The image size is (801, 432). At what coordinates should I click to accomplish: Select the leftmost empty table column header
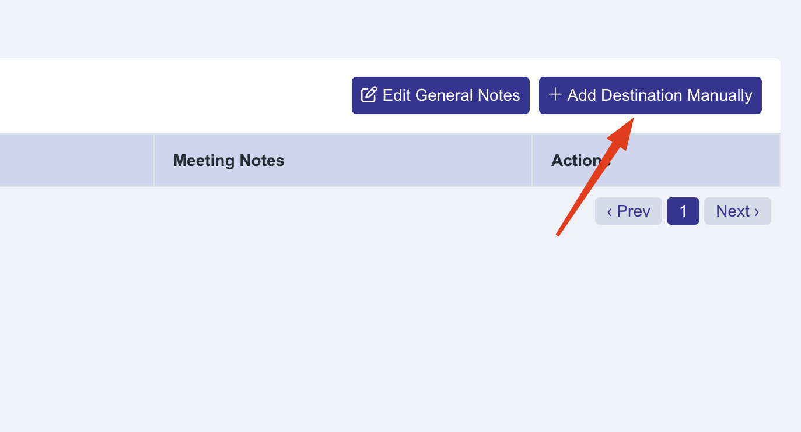pyautogui.click(x=76, y=160)
